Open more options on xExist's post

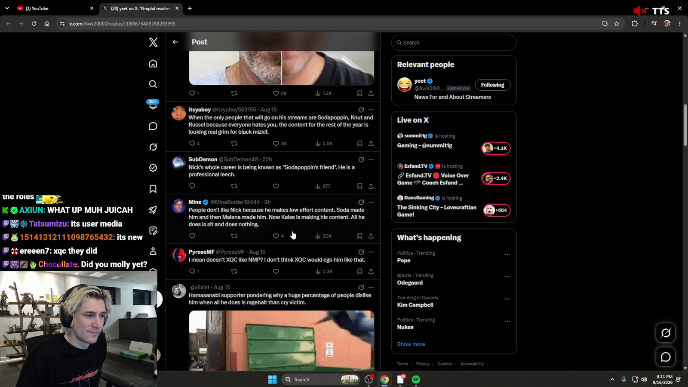pyautogui.click(x=371, y=287)
